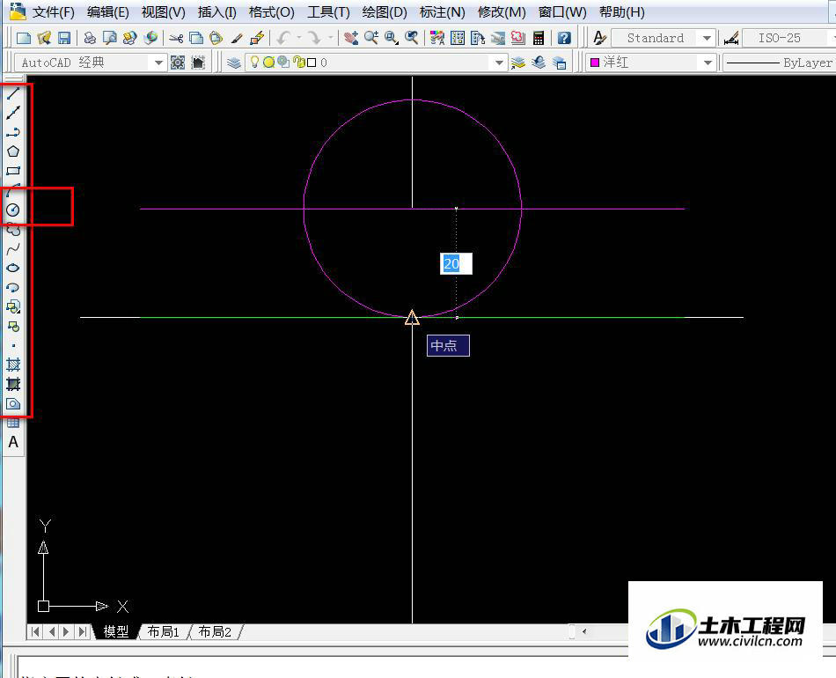Viewport: 836px width, 678px height.
Task: Select the Gradient tool
Action: pyautogui.click(x=13, y=384)
